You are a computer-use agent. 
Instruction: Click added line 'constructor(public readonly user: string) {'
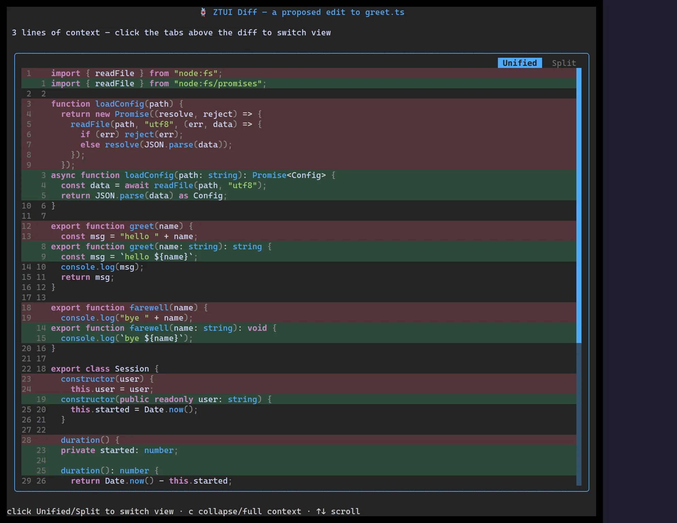[299, 399]
